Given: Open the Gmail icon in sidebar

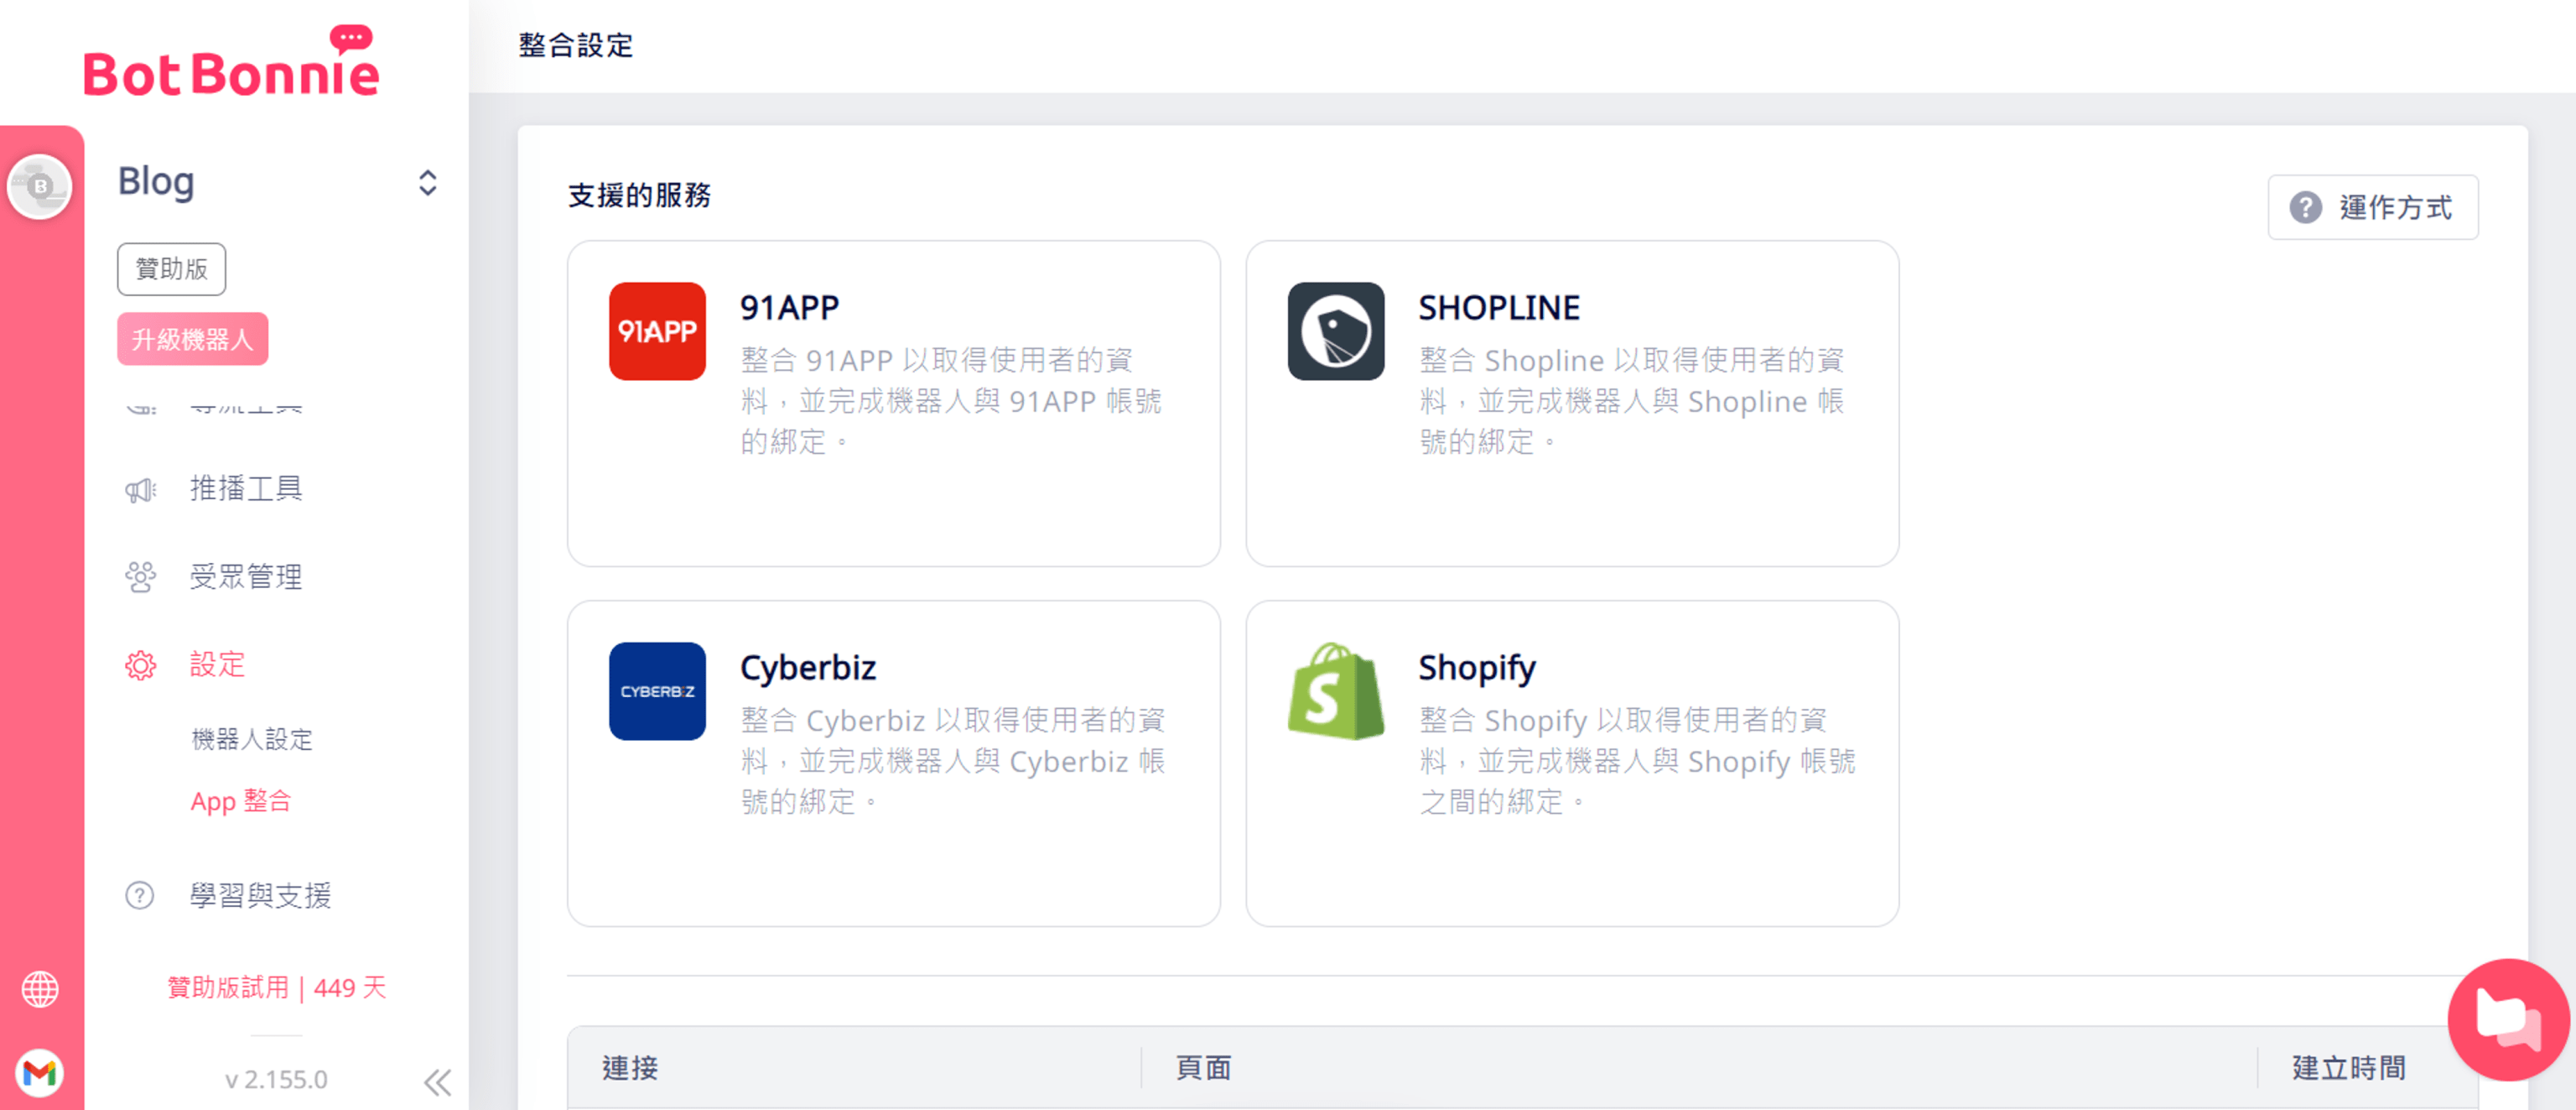Looking at the screenshot, I should pyautogui.click(x=40, y=1073).
